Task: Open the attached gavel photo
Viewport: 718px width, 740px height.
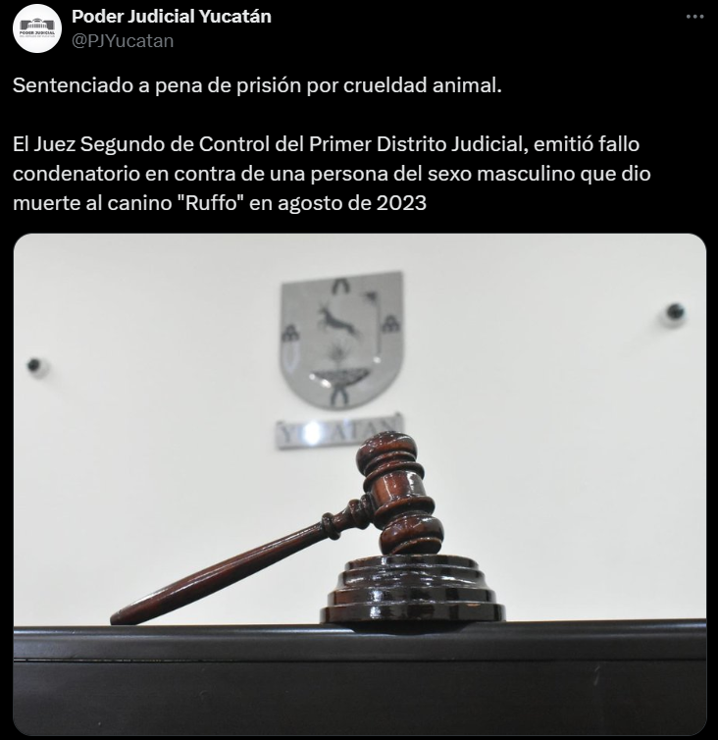Action: [359, 484]
